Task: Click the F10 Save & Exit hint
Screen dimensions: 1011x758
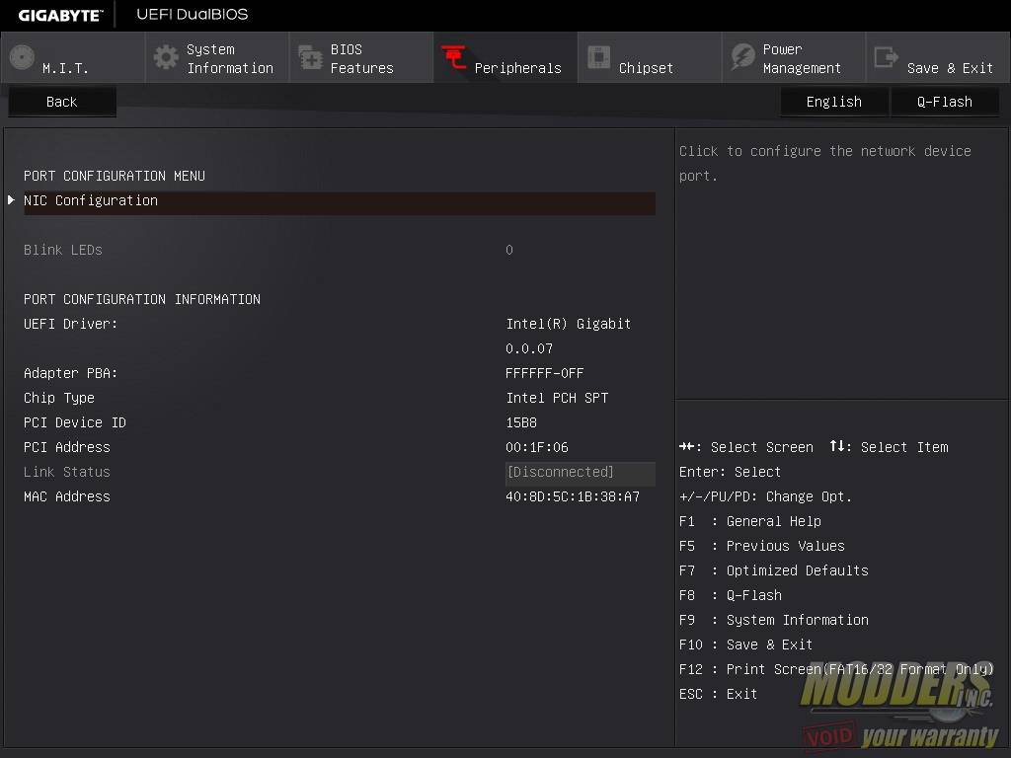Action: coord(746,644)
